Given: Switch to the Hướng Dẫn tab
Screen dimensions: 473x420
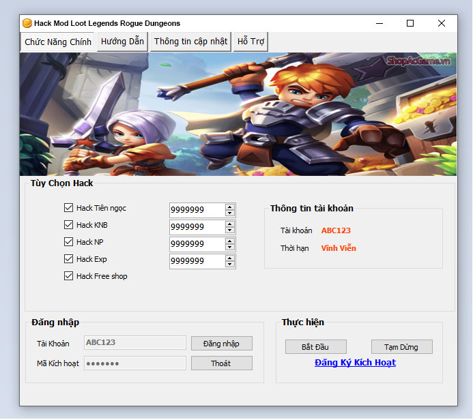Looking at the screenshot, I should (122, 42).
